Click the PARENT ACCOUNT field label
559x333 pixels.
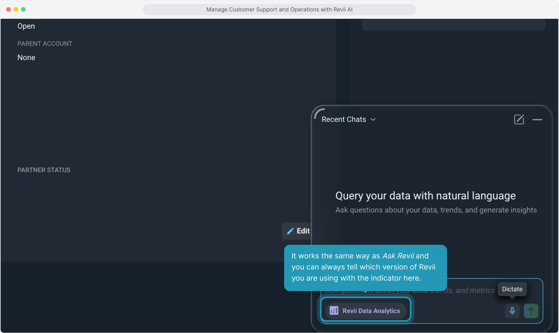[45, 44]
